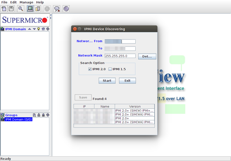The width and height of the screenshot is (231, 161).
Task: Click the Version column header
Action: click(135, 106)
